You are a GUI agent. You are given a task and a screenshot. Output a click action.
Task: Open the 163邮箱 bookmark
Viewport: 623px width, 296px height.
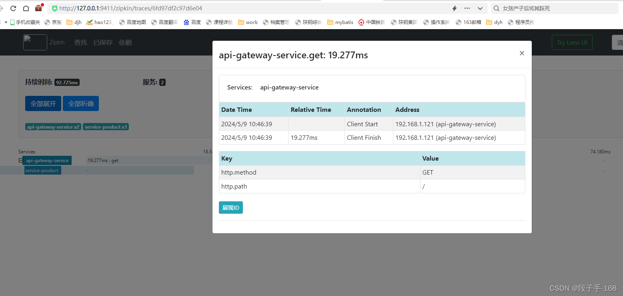pos(469,22)
